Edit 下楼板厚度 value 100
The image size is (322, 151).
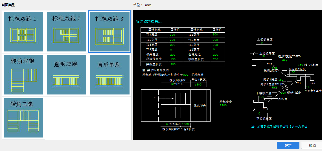pos(261,97)
